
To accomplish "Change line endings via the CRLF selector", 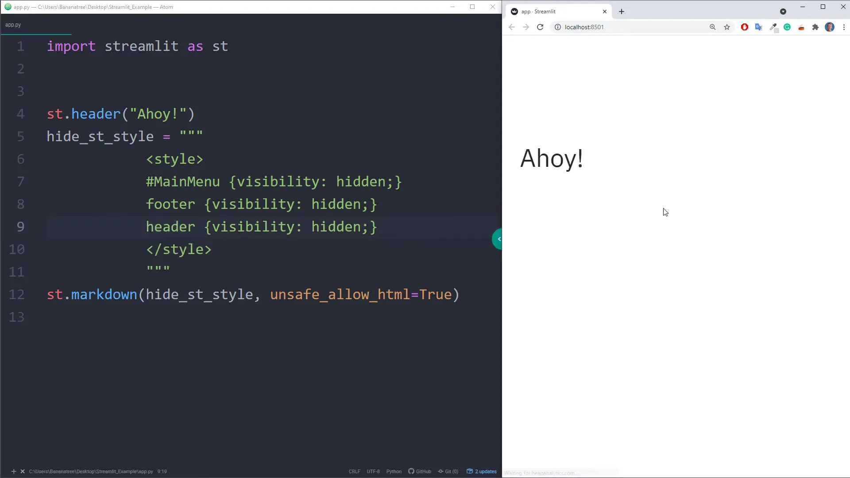I will coord(354,471).
